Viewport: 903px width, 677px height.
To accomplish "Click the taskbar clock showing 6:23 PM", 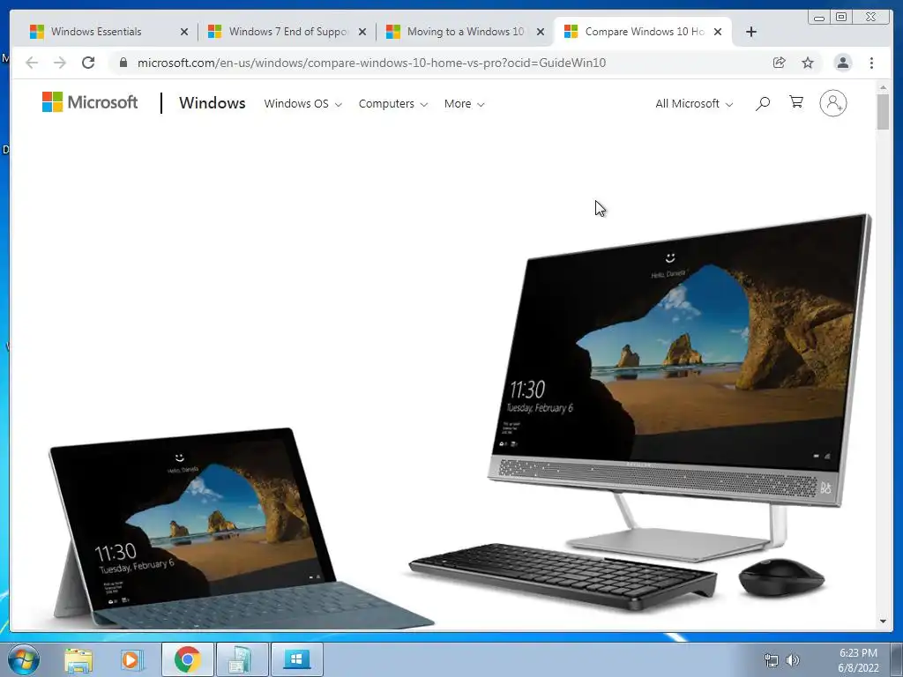I will click(858, 660).
